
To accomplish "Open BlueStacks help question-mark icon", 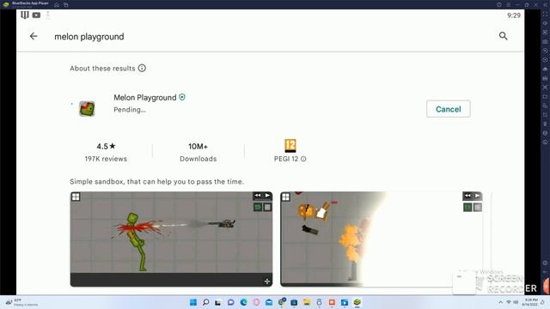I will 498,5.
